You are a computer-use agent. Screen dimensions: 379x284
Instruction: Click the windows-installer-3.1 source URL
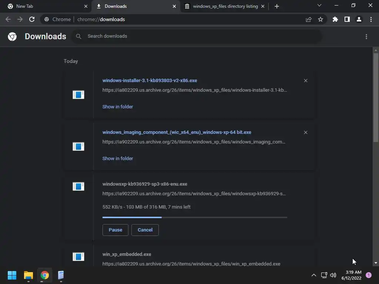point(195,90)
